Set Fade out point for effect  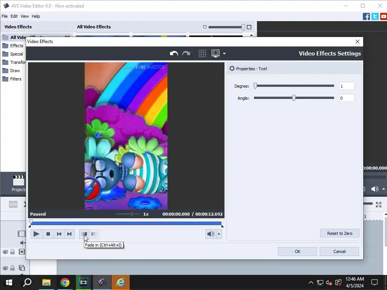point(94,234)
